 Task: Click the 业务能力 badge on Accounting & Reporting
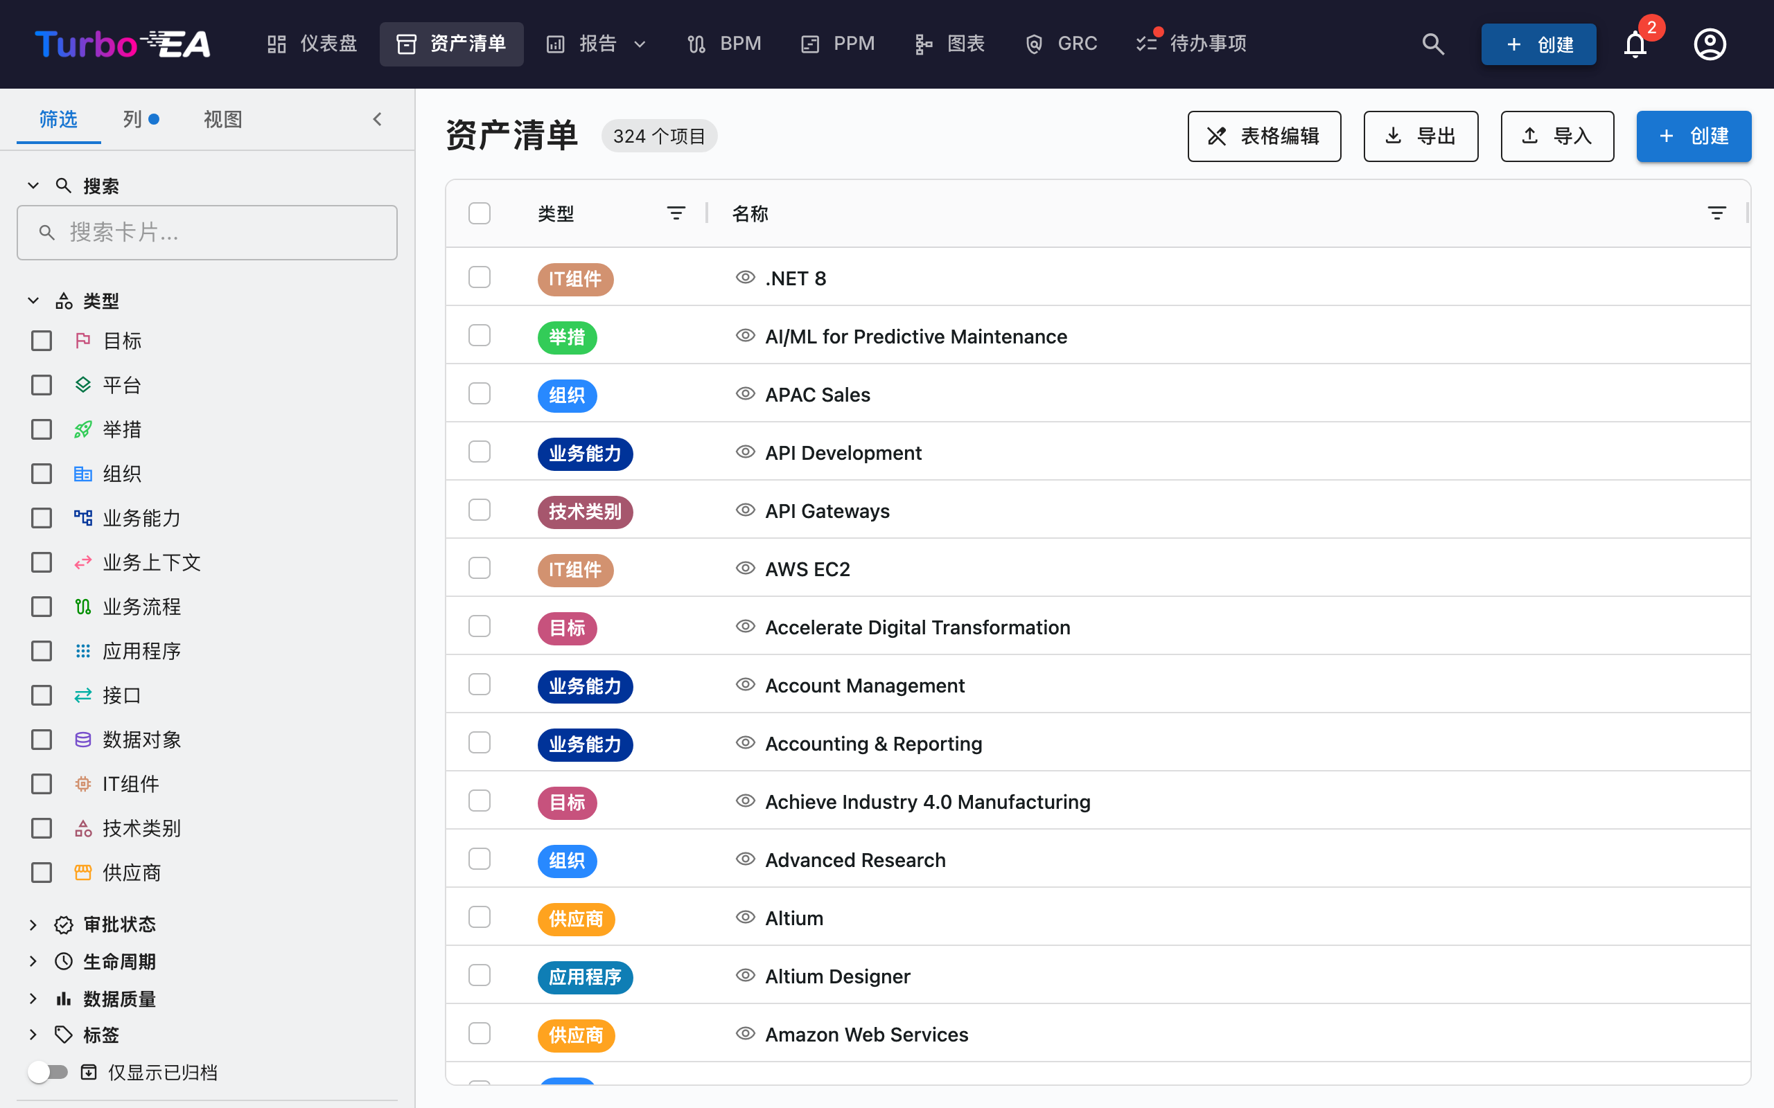point(585,744)
